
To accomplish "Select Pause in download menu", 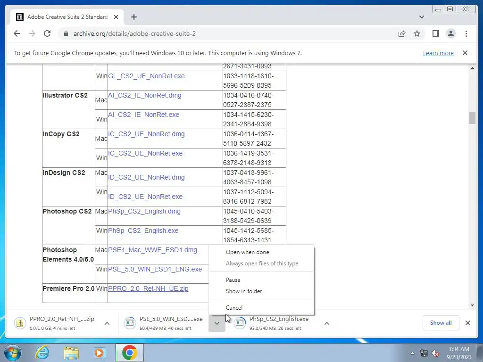I will (x=261, y=280).
